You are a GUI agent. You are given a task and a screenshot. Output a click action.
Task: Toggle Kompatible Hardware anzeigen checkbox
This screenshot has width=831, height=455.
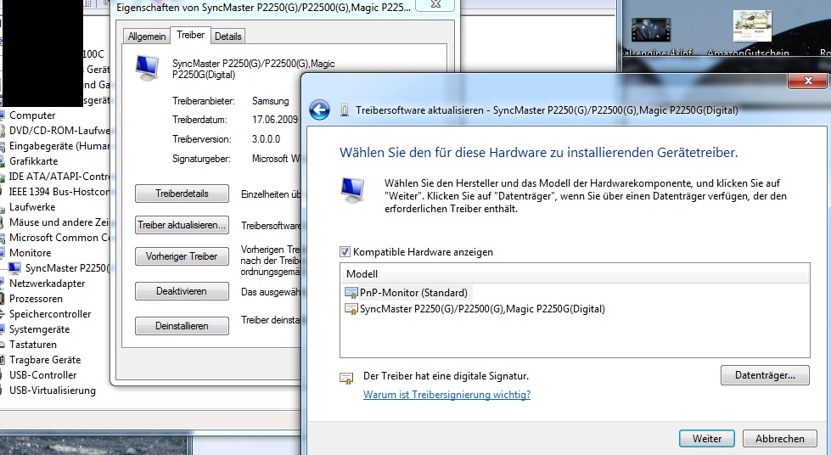[345, 252]
